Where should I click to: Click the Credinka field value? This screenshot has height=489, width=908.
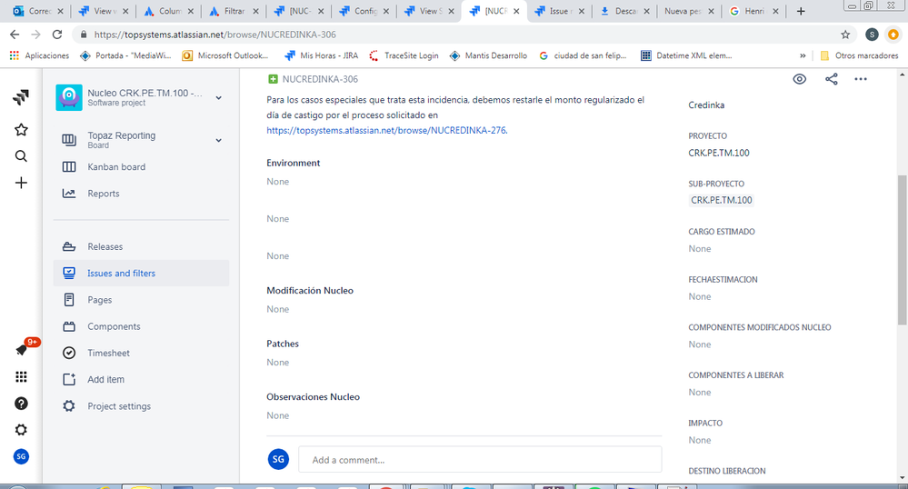click(706, 105)
